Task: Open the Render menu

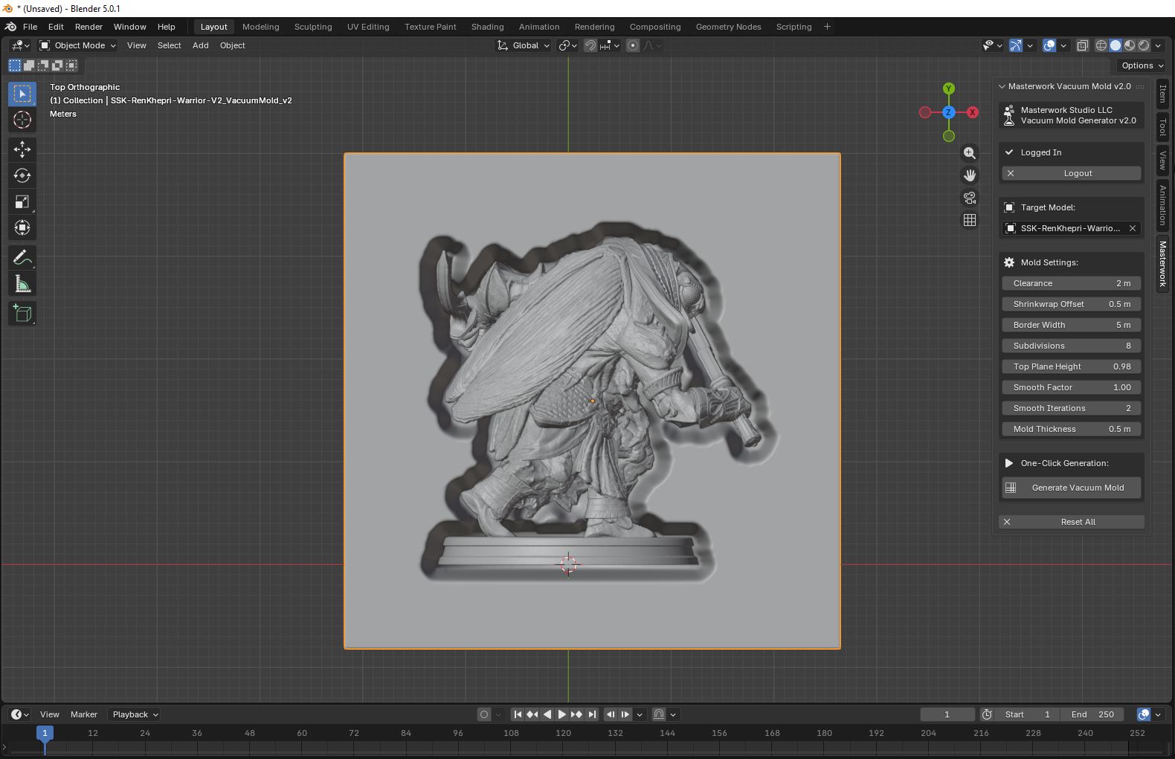Action: (x=88, y=27)
